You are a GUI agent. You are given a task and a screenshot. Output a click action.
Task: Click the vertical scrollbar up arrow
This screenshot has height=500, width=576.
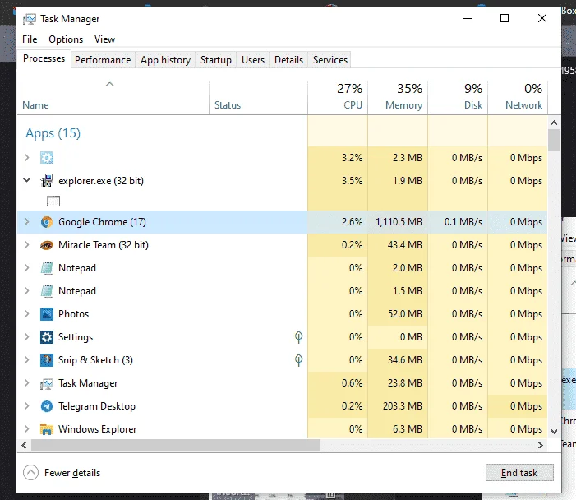coord(555,123)
